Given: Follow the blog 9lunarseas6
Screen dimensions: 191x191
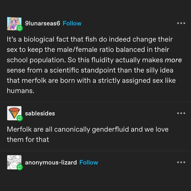Looking at the screenshot, I should coord(72,23).
